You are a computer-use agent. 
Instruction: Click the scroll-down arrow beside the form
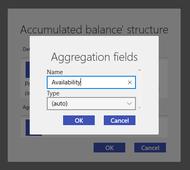[x=140, y=108]
